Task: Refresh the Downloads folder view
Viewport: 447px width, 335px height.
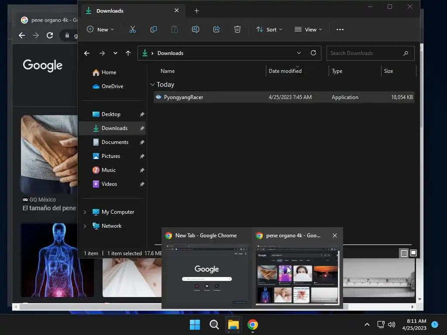Action: tap(313, 53)
